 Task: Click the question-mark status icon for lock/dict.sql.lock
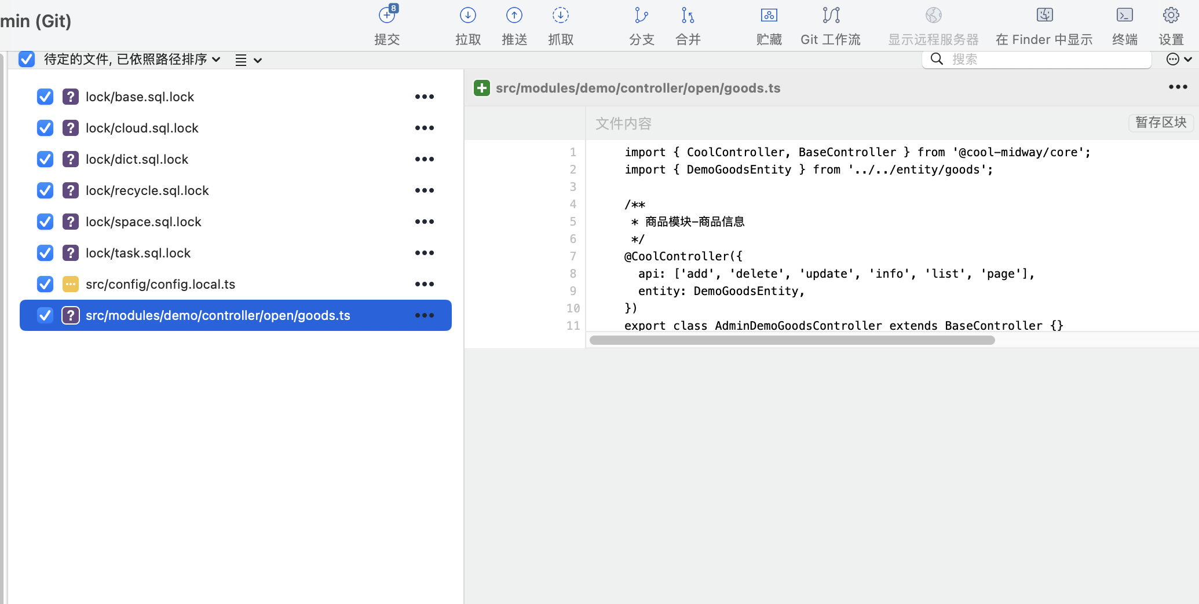click(x=71, y=159)
